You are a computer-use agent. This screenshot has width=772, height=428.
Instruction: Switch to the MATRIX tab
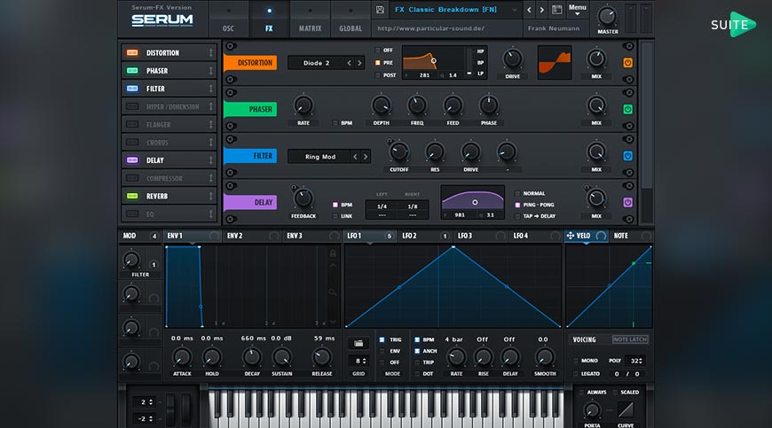310,19
